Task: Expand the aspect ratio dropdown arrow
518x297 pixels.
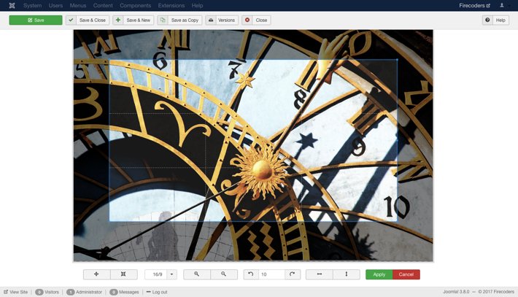Action: tap(171, 274)
